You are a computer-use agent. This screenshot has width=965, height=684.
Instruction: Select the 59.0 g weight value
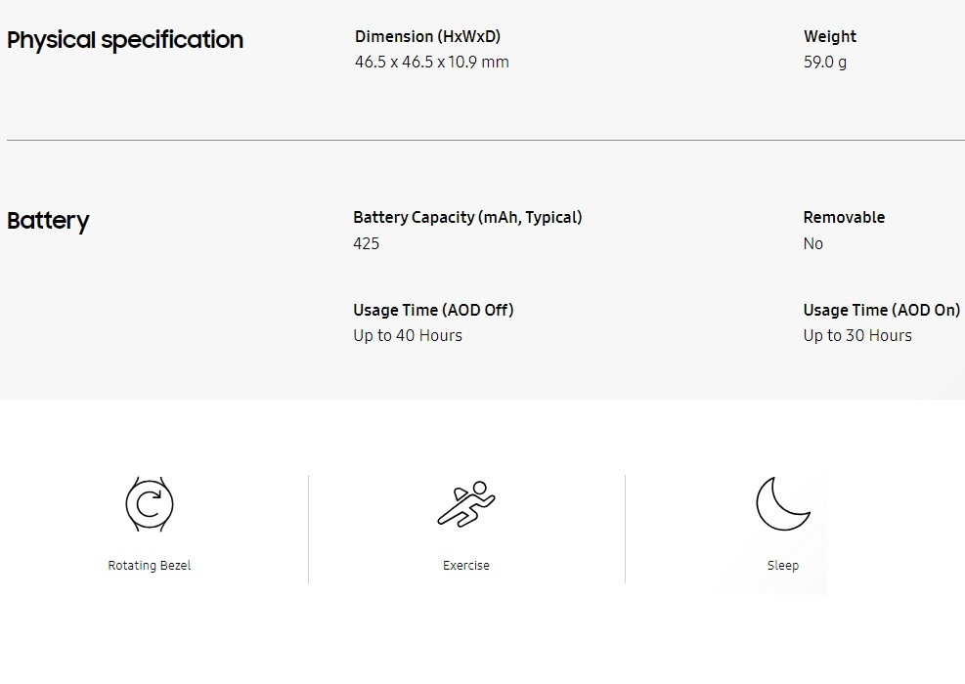coord(825,63)
